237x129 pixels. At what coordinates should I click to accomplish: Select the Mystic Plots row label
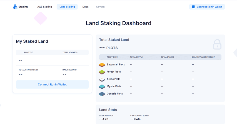pyautogui.click(x=114, y=86)
